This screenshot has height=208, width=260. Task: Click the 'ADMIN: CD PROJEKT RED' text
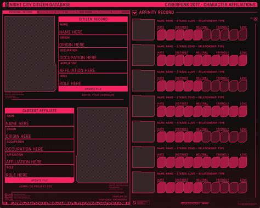(36, 187)
